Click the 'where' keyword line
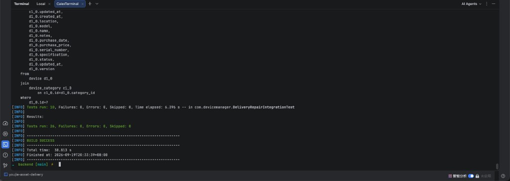Screen dimensions: 510x181 26,97
